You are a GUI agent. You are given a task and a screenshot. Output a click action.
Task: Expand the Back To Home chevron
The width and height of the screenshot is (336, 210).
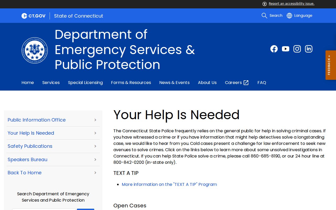pyautogui.click(x=95, y=173)
